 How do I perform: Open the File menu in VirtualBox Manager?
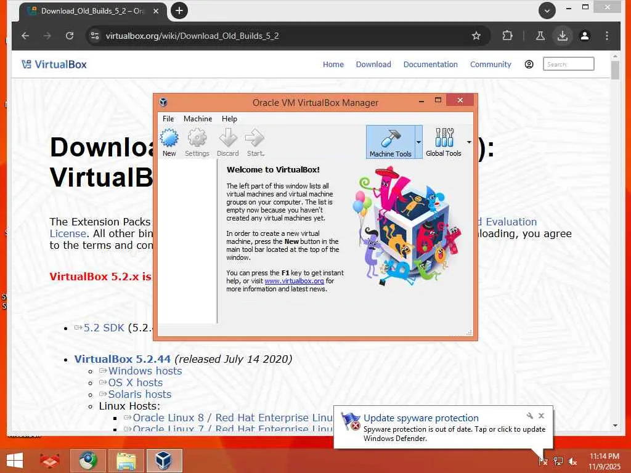(168, 119)
